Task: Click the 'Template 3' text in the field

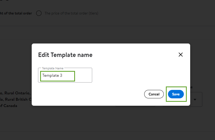Action: [x=52, y=75]
